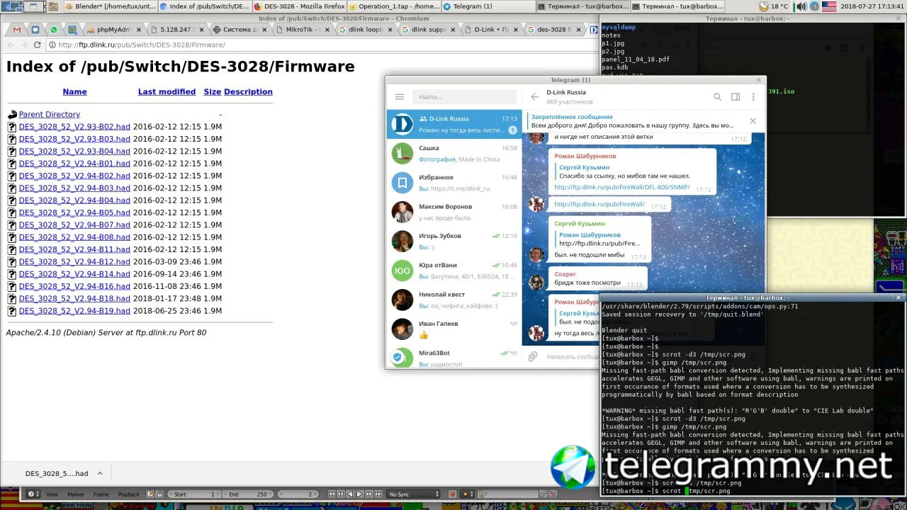Play animation in Blender timeline
The width and height of the screenshot is (907, 510).
[x=359, y=494]
